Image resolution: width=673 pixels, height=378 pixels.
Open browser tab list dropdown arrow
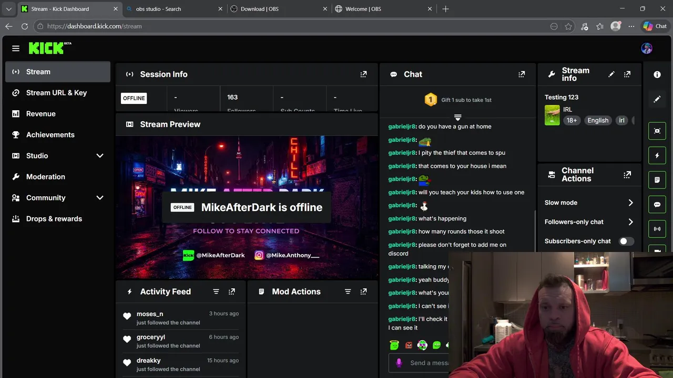[9, 9]
